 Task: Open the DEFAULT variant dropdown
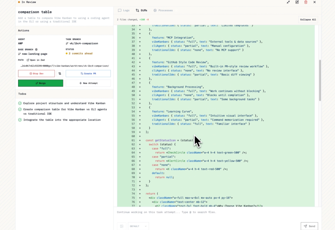click(x=138, y=226)
